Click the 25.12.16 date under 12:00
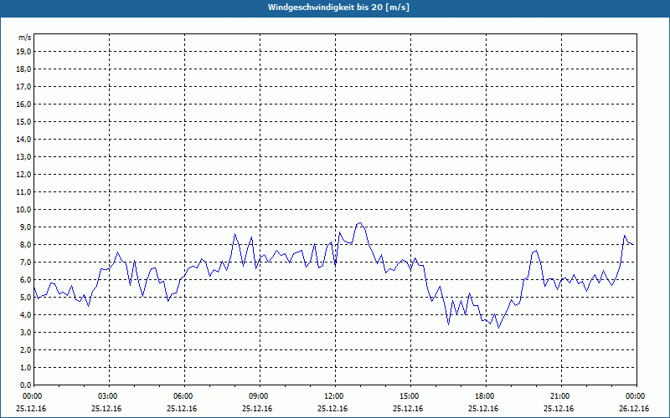 click(x=332, y=408)
